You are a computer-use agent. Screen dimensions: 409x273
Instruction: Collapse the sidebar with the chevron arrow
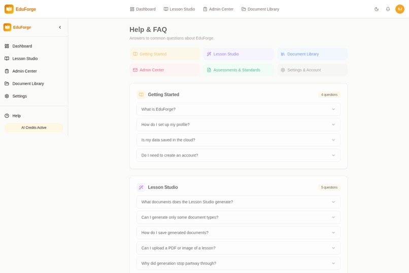60,27
